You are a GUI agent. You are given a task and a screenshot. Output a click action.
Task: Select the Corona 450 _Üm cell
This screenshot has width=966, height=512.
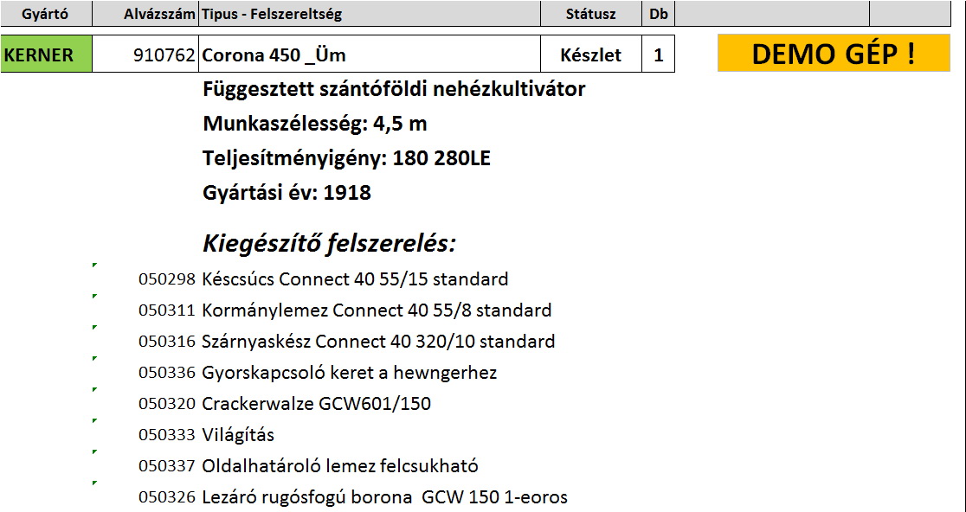[x=370, y=54]
